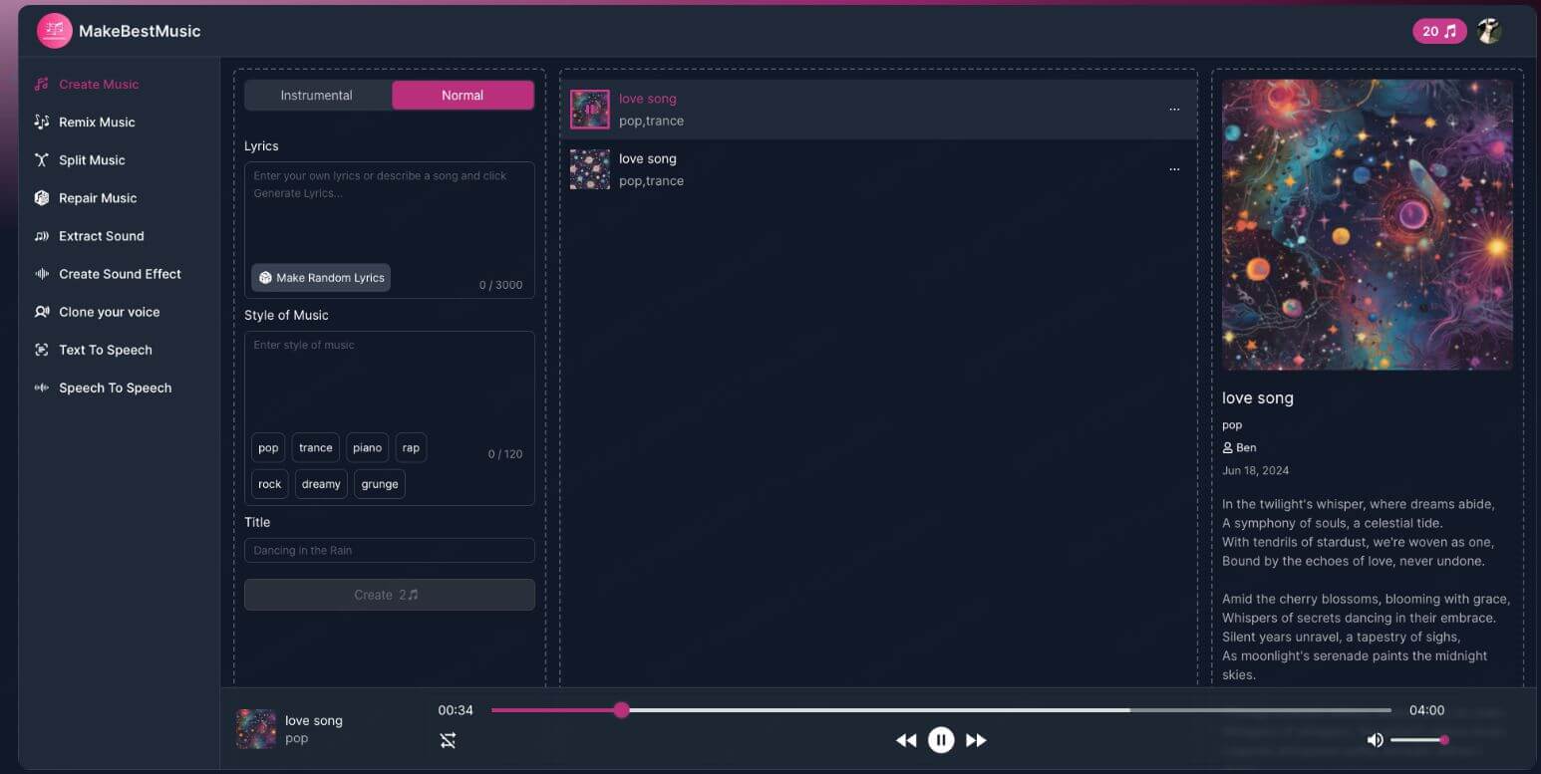Click the Speech To Speech icon
The image size is (1541, 774).
42,387
